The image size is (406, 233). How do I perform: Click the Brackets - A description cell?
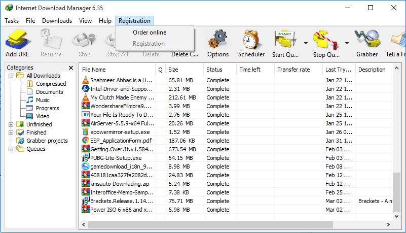pyautogui.click(x=375, y=201)
